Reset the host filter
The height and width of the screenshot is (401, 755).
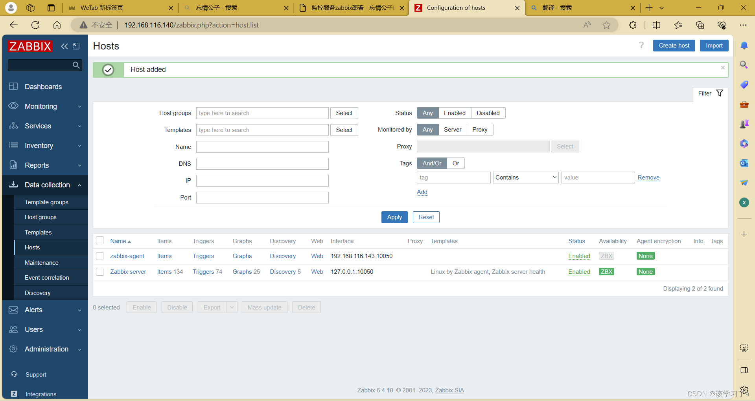point(426,217)
